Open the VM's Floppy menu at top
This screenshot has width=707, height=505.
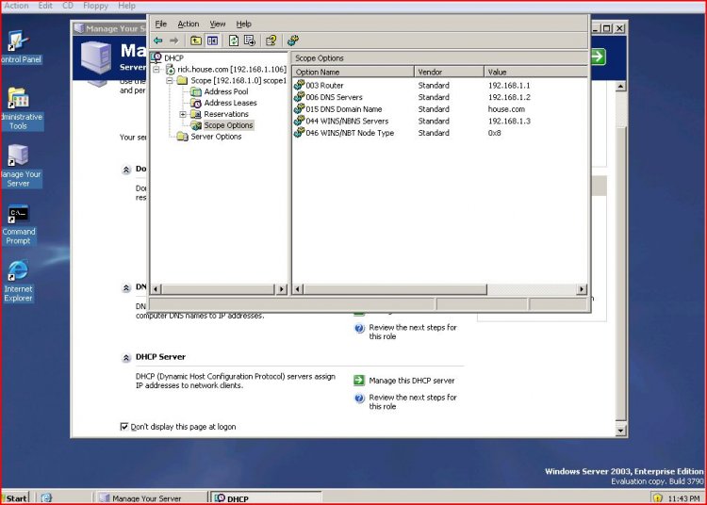click(x=95, y=6)
